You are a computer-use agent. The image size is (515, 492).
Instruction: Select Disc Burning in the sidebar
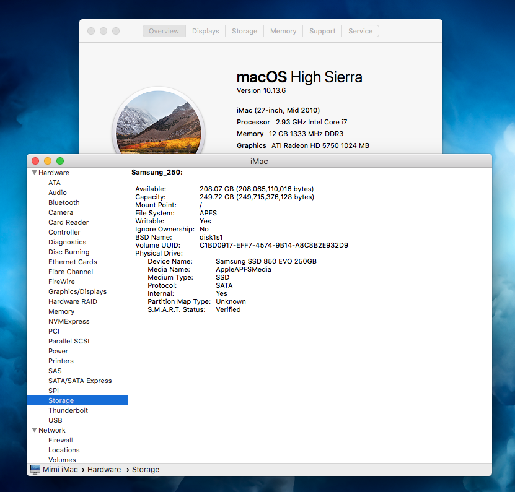(x=69, y=252)
